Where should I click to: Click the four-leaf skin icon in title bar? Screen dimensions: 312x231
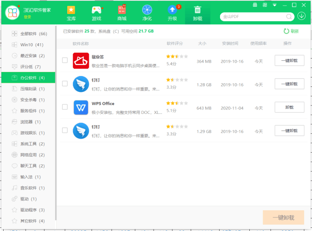pyautogui.click(x=265, y=5)
